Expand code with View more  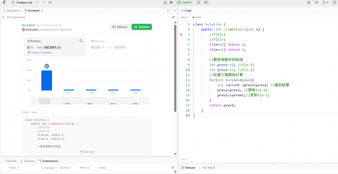coord(87,152)
